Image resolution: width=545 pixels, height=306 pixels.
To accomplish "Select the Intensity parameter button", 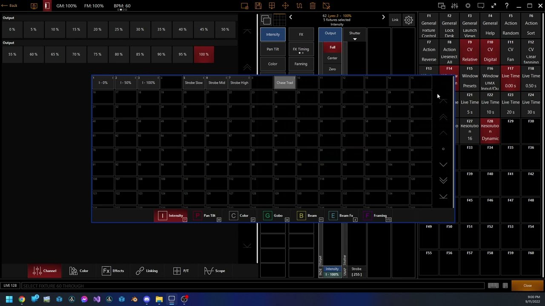I will coord(273,35).
